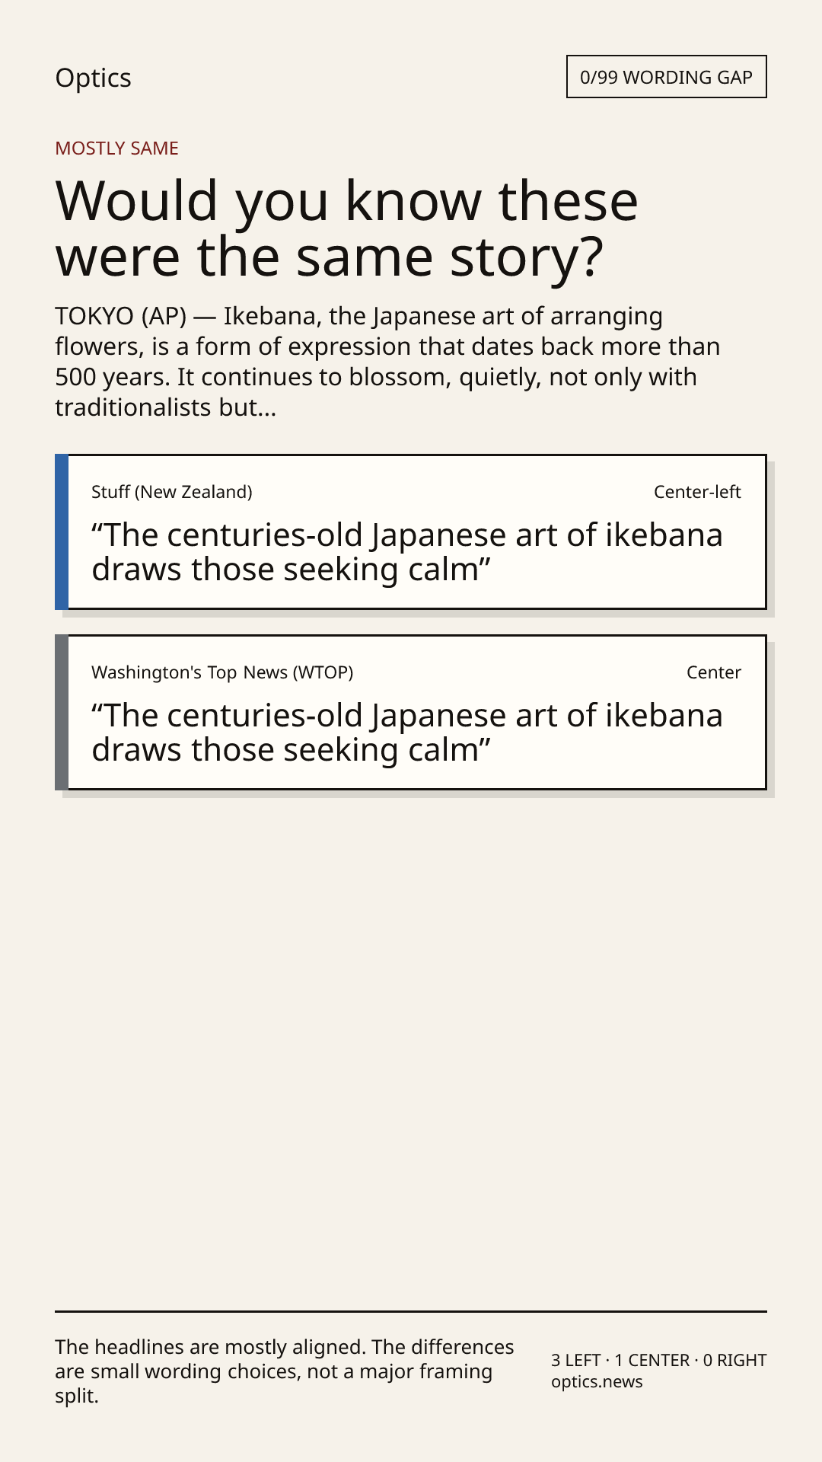The image size is (822, 1462).
Task: Click the blue bias bar on Stuff card
Action: click(62, 531)
